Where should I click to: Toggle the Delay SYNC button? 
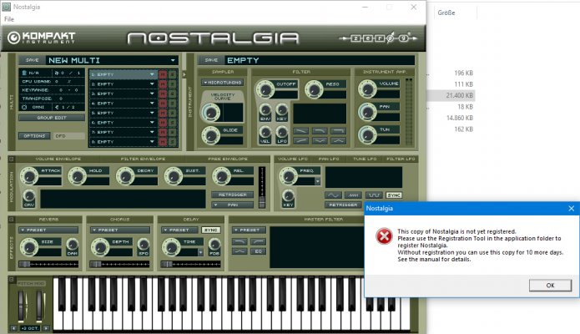coord(211,230)
